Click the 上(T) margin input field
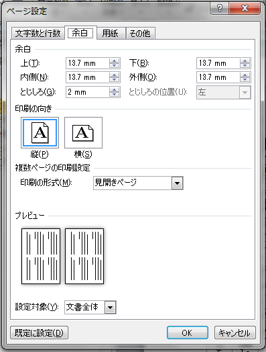This screenshot has width=266, height=352. click(88, 63)
